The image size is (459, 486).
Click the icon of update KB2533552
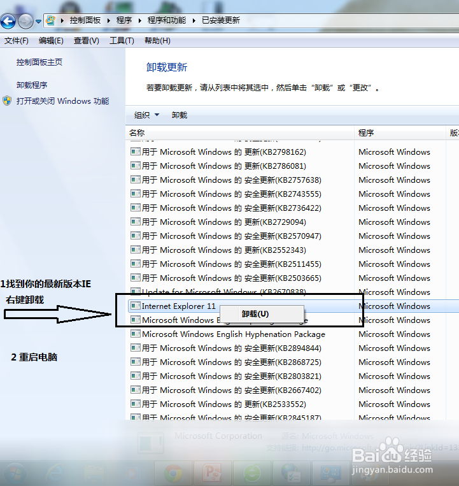coord(136,404)
